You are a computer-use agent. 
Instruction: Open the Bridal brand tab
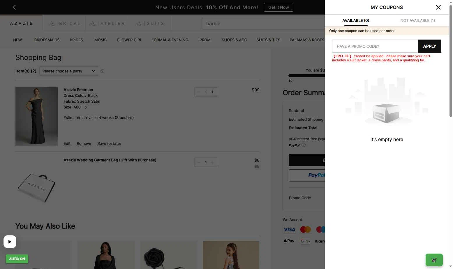click(x=64, y=23)
